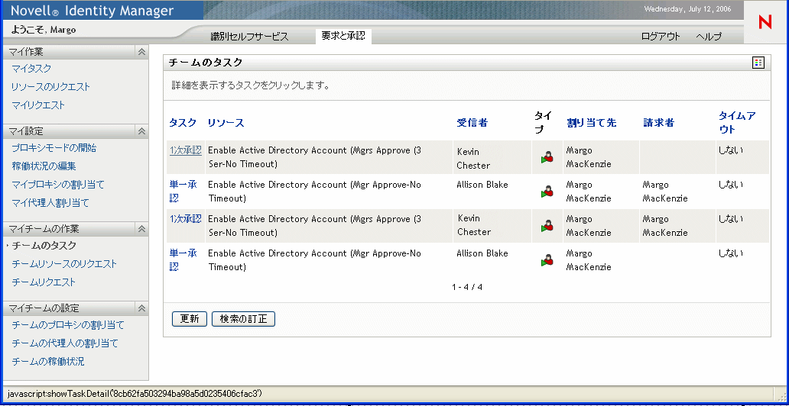Open チームリソースのリクエスト
Image resolution: width=789 pixels, height=406 pixels.
[64, 264]
